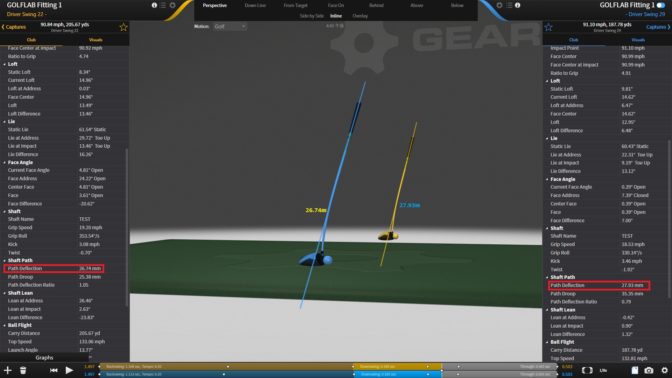Collapse the Shaft Path section on right
The width and height of the screenshot is (672, 378).
[x=547, y=277]
